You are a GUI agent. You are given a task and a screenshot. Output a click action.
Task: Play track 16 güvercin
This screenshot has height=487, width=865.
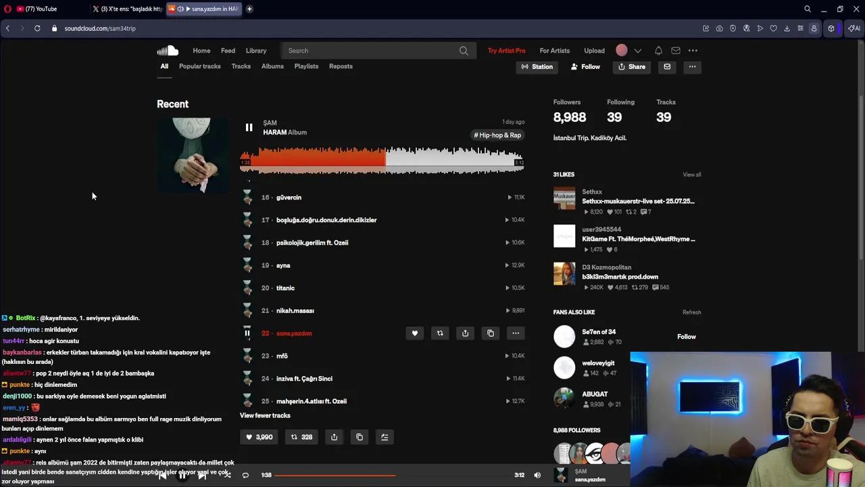[x=289, y=198]
